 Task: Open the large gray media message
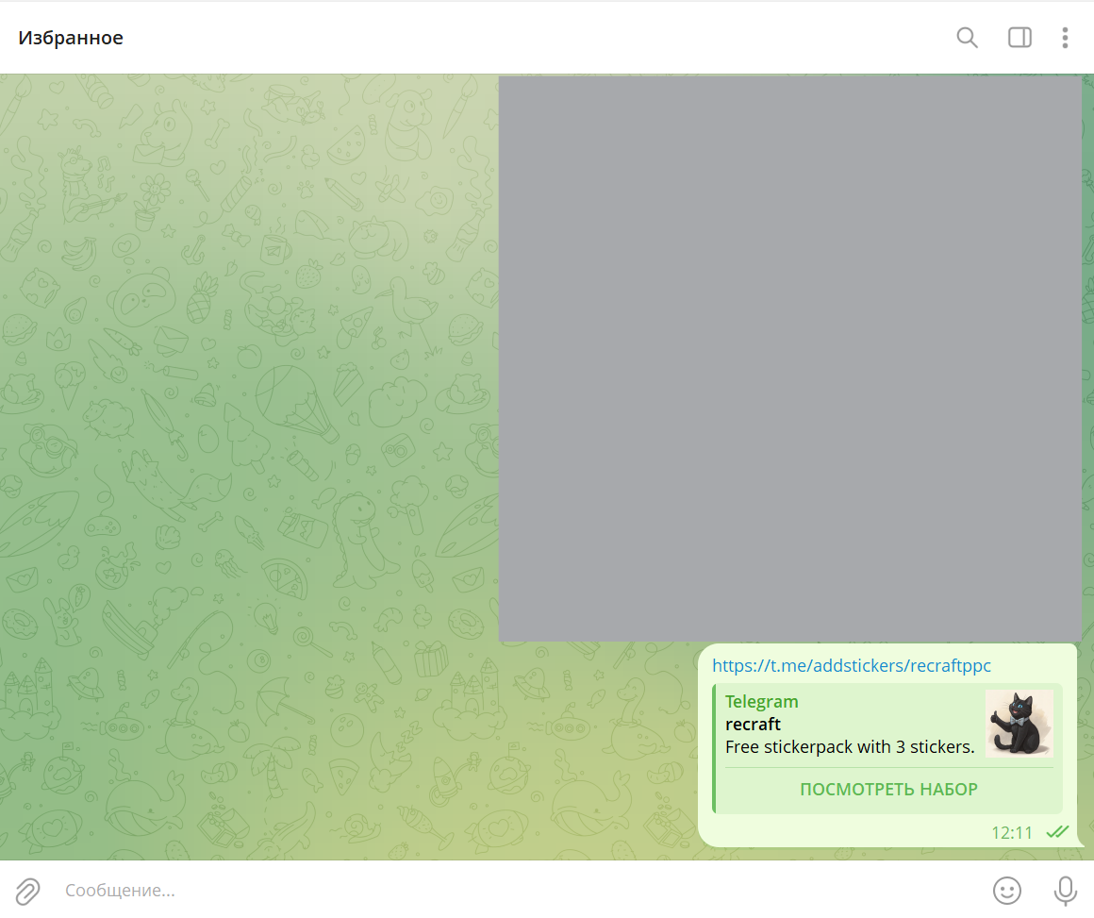790,359
